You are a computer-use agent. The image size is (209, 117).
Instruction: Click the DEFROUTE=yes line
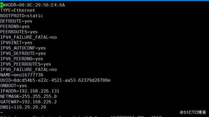16,21
